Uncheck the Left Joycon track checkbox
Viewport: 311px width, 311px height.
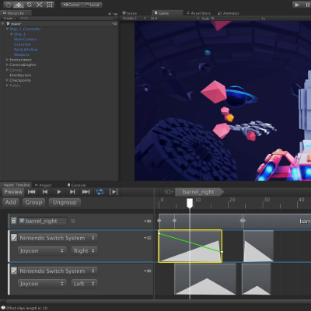(x=14, y=271)
